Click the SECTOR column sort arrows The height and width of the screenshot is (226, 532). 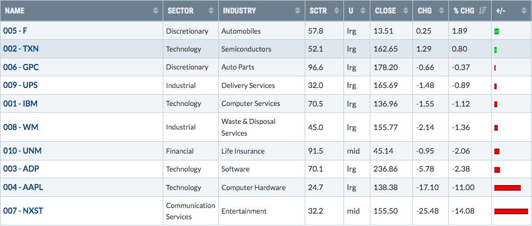pos(211,11)
